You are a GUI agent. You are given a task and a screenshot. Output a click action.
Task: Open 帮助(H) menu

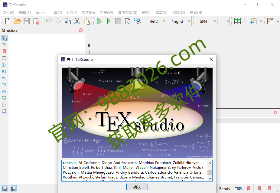196,12
